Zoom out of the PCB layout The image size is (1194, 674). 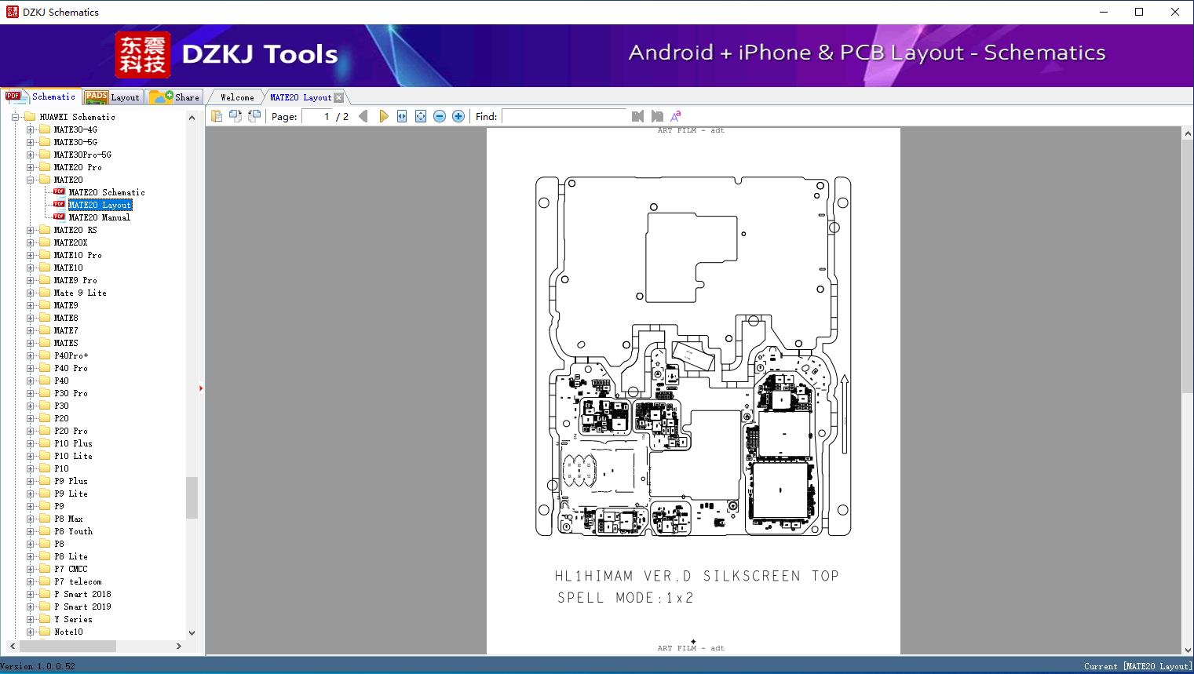coord(440,116)
